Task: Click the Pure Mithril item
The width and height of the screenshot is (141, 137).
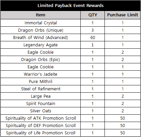Action: click(41, 82)
